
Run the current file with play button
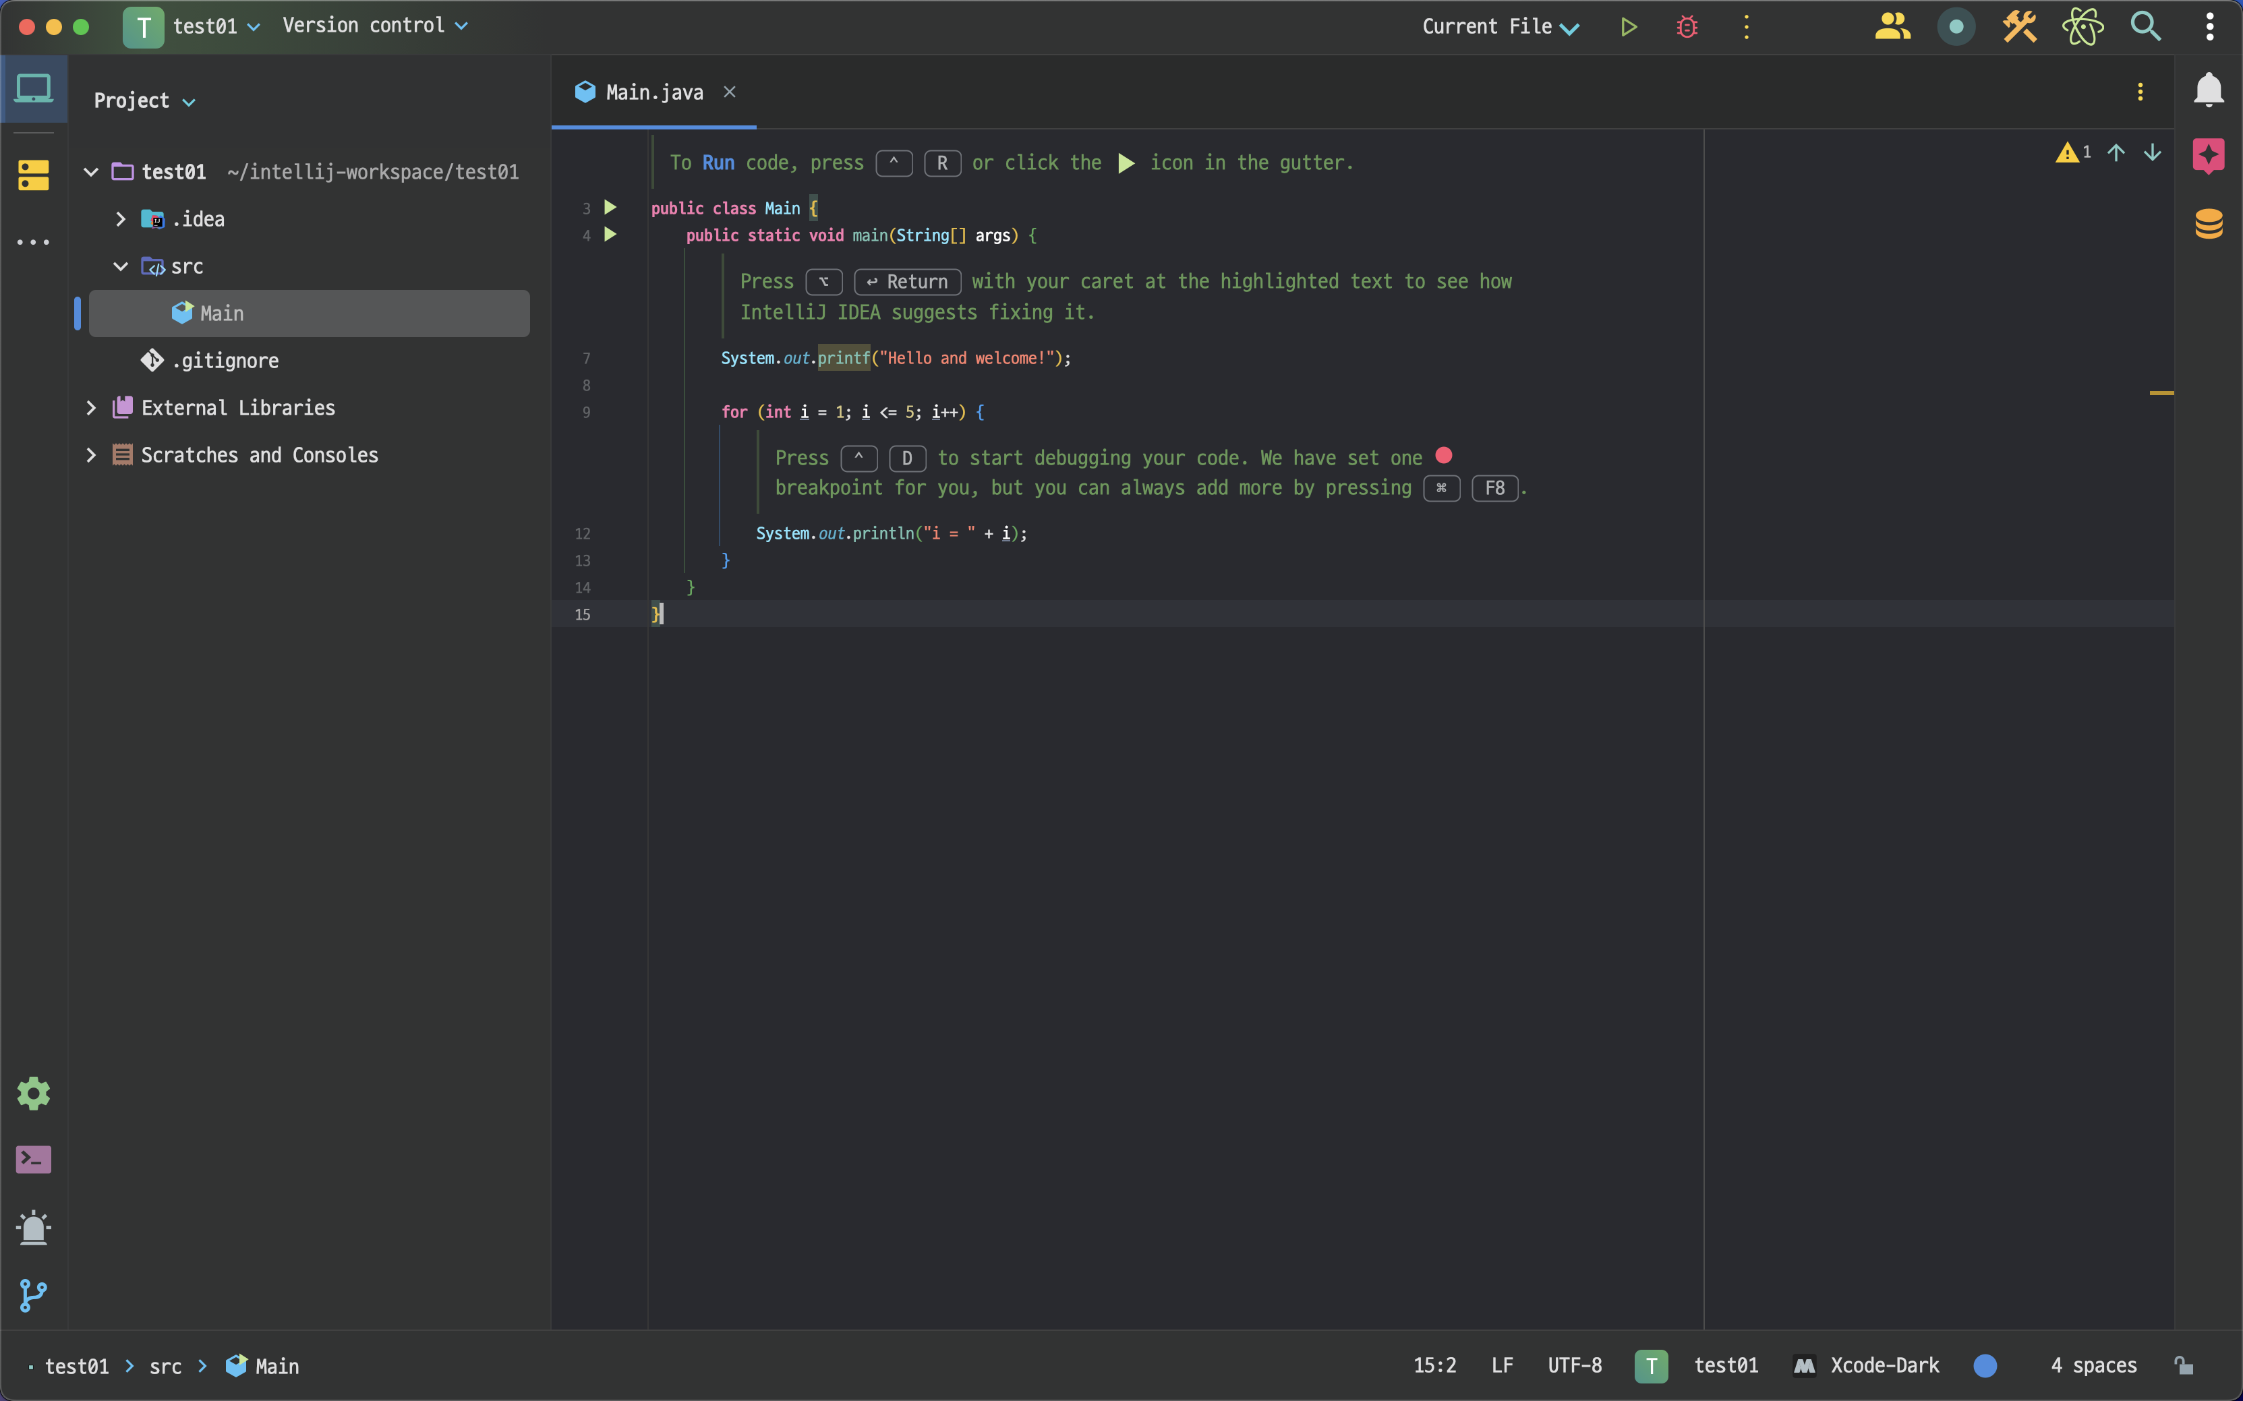coord(1629,27)
